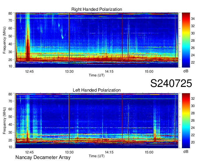
Task: Click the dB label under Right Handed color bar
Action: tap(186, 71)
